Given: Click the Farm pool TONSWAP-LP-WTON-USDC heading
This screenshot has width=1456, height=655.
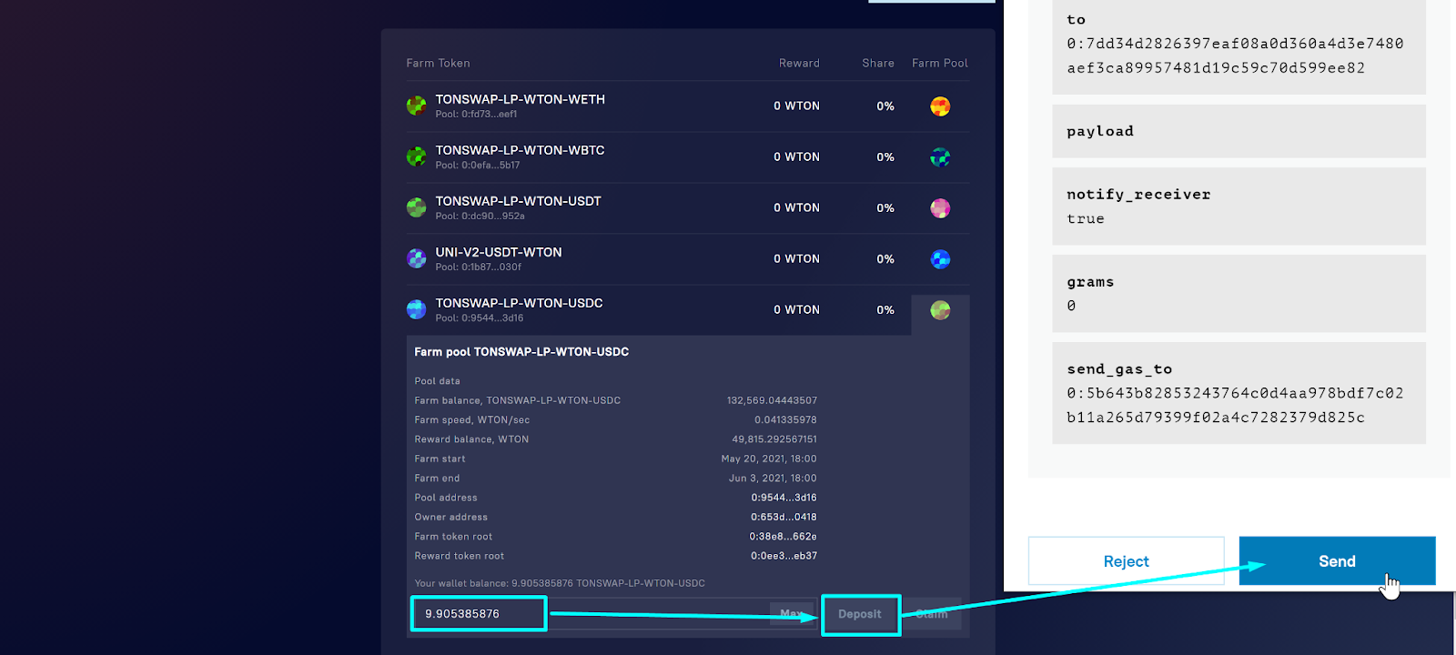Looking at the screenshot, I should click(521, 352).
